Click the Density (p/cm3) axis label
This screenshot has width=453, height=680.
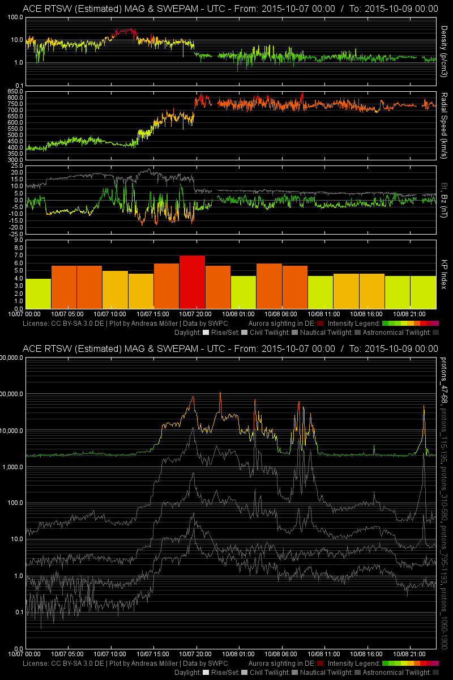click(x=445, y=51)
